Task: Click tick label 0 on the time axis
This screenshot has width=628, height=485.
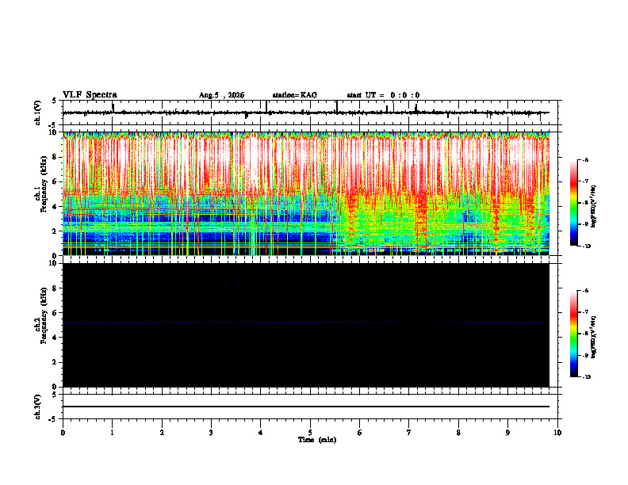Action: click(x=63, y=433)
